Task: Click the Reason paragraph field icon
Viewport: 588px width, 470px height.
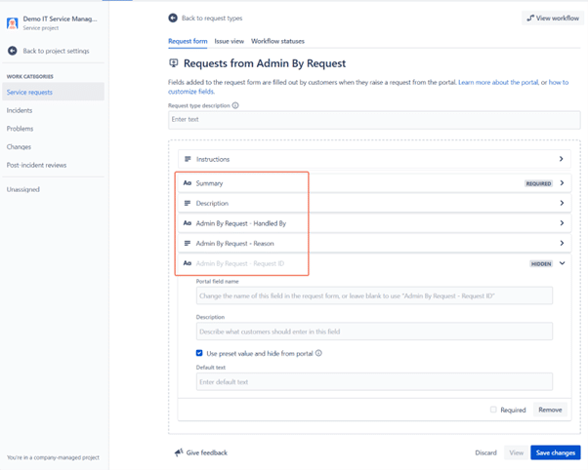Action: [188, 244]
